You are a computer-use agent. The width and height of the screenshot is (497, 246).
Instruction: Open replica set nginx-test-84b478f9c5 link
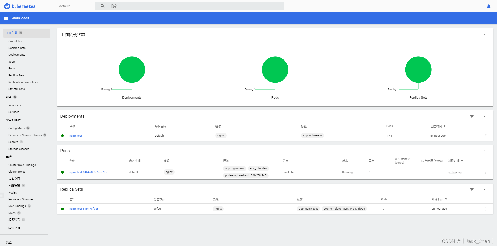click(x=84, y=209)
